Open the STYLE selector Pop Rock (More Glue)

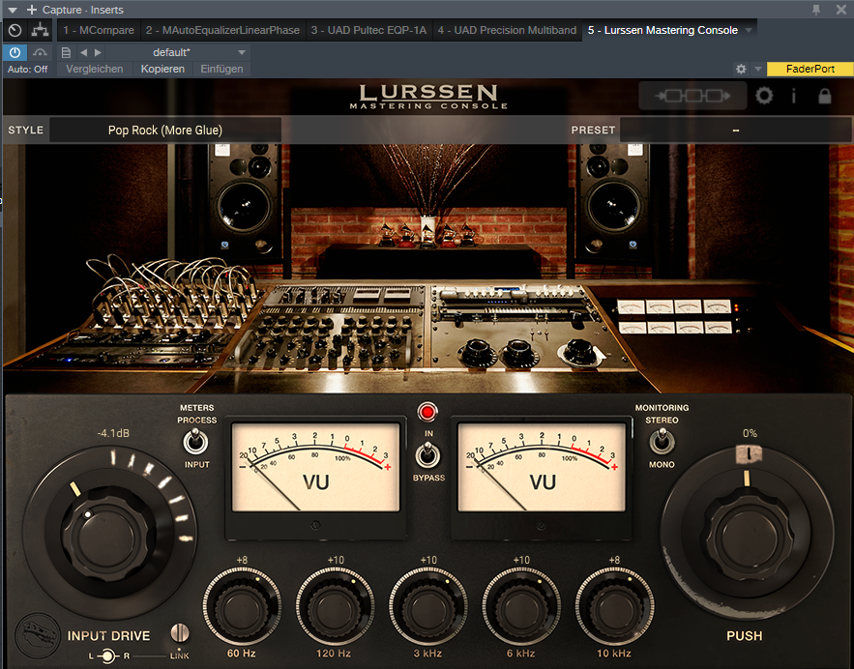point(165,131)
